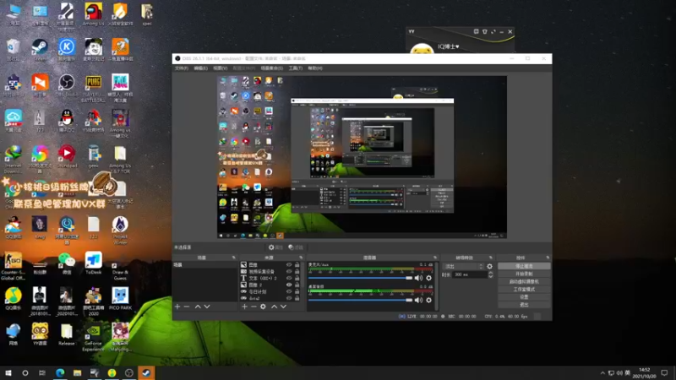Viewport: 676px width, 380px height.
Task: Select the Counter-Strike Global Offensive icon
Action: (x=13, y=266)
